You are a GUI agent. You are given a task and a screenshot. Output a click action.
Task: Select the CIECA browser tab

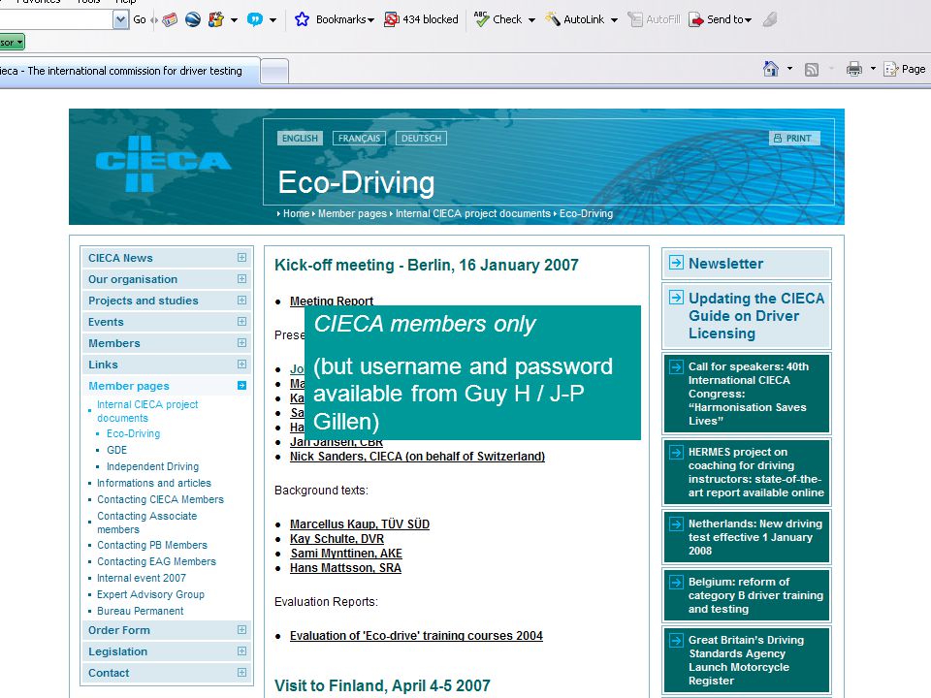click(x=128, y=71)
